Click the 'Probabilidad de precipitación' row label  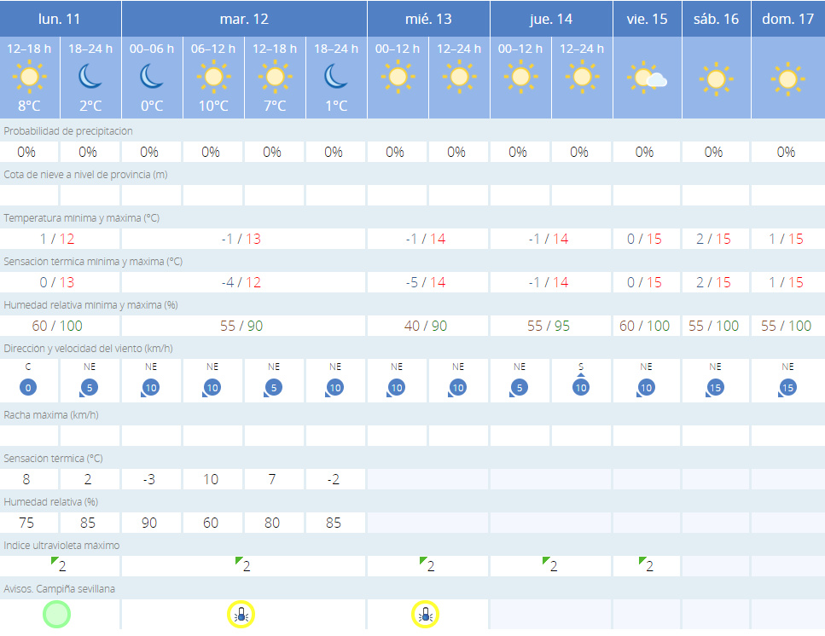click(x=68, y=130)
